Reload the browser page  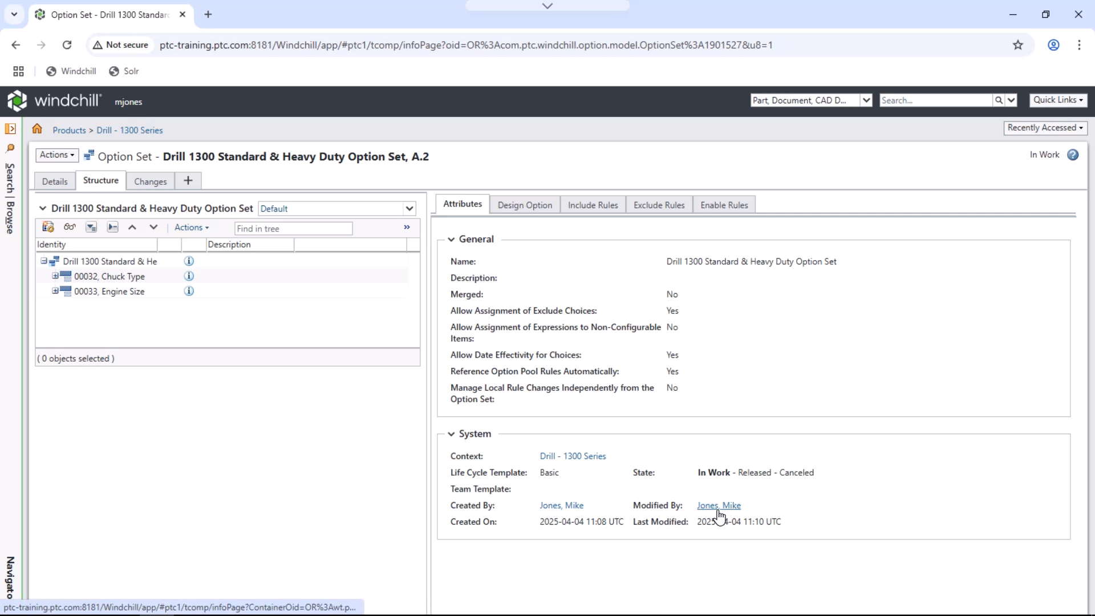(x=67, y=45)
